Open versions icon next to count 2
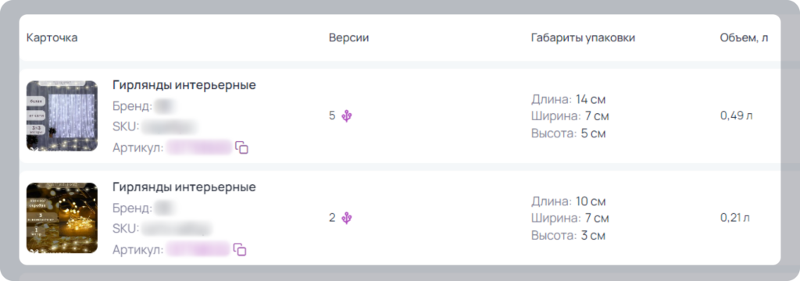The height and width of the screenshot is (281, 800). [x=347, y=218]
